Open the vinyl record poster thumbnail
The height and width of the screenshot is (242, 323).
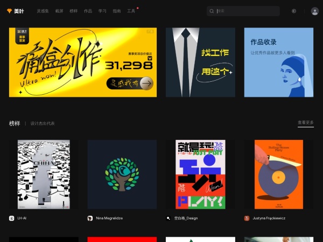tap(278, 174)
